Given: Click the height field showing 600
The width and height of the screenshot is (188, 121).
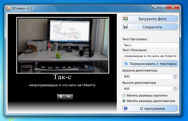Looking at the screenshot, I should [147, 89].
